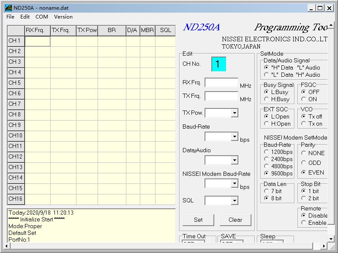The height and width of the screenshot is (253, 338).
Task: Open the NISSEI Modem Baud-Rate dropdown
Action: (x=234, y=184)
